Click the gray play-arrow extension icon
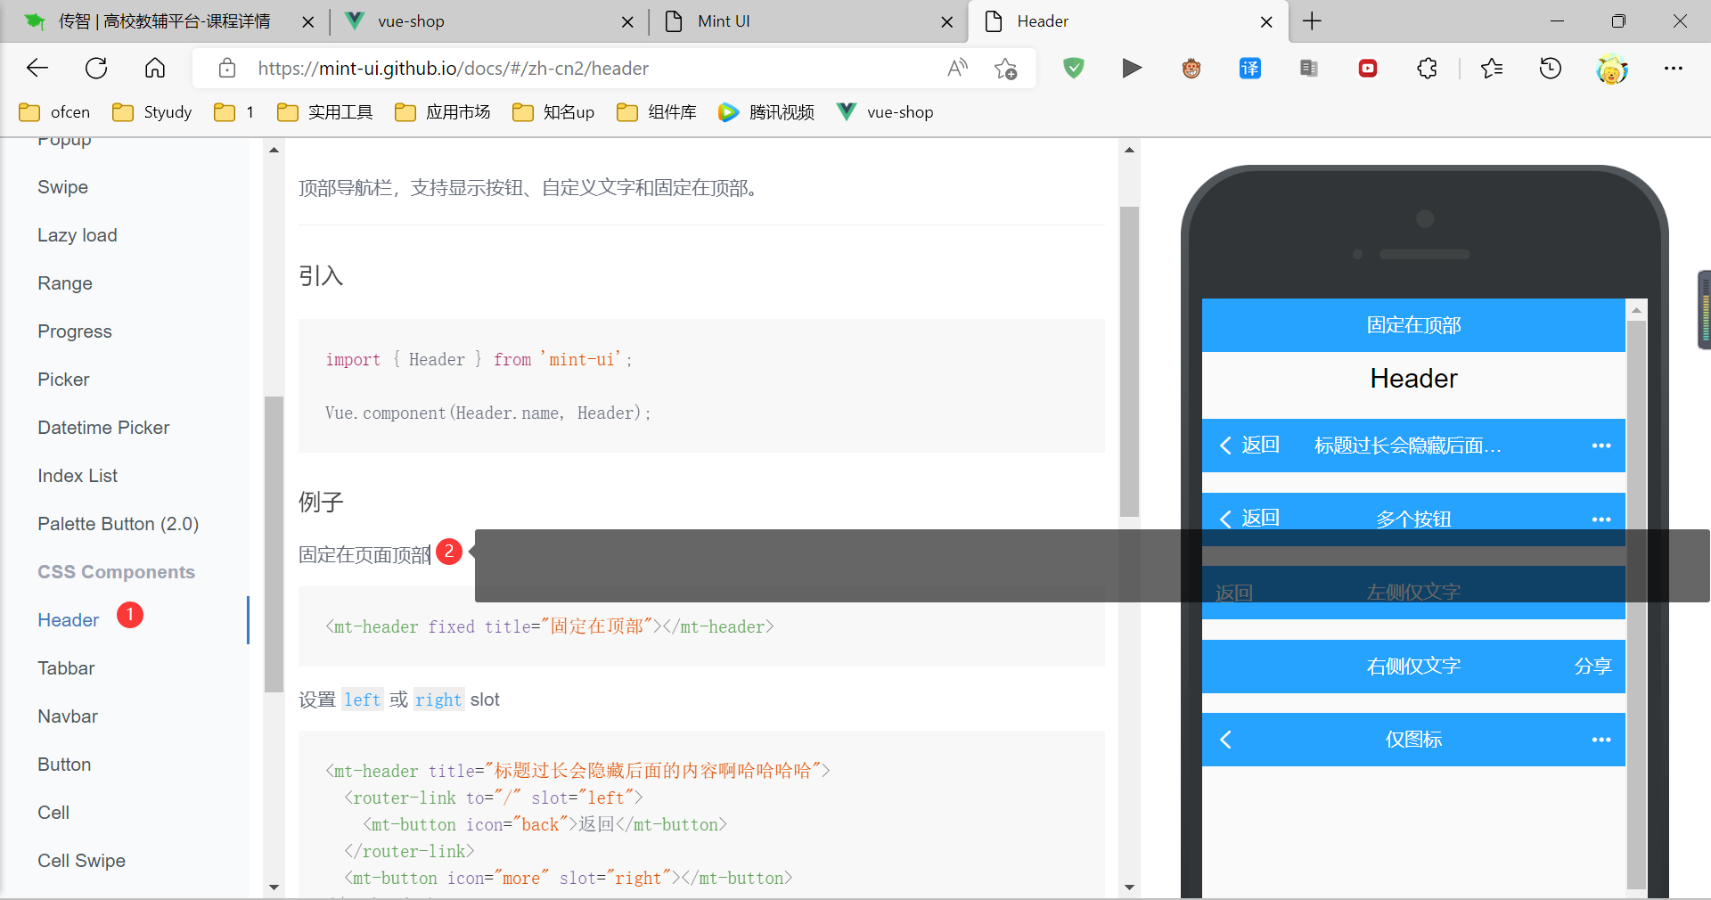This screenshot has height=900, width=1711. click(1132, 68)
